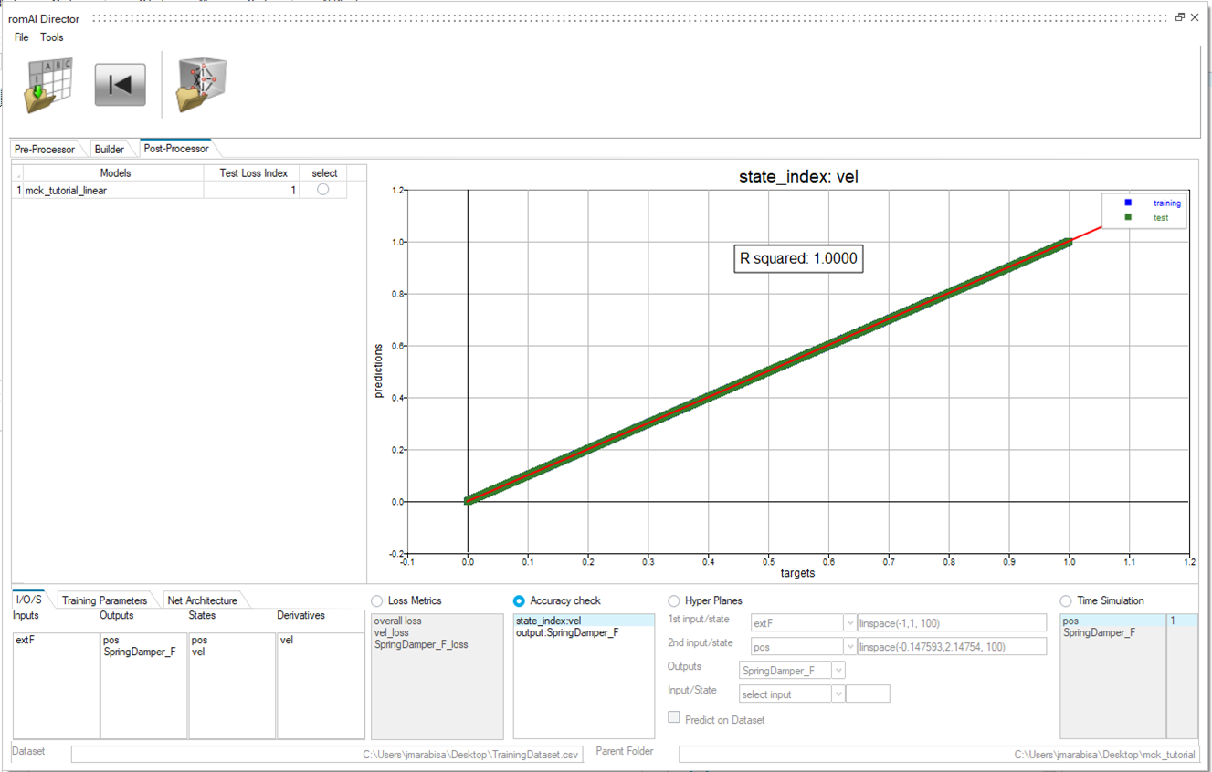
Task: Click the reset skip-to-start toolbar icon
Action: point(120,85)
